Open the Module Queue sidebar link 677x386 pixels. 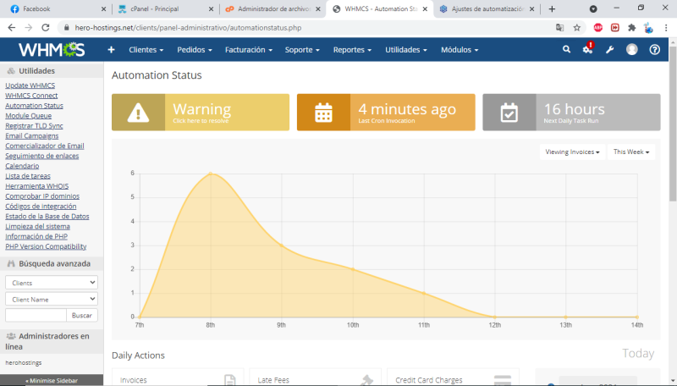(x=28, y=115)
